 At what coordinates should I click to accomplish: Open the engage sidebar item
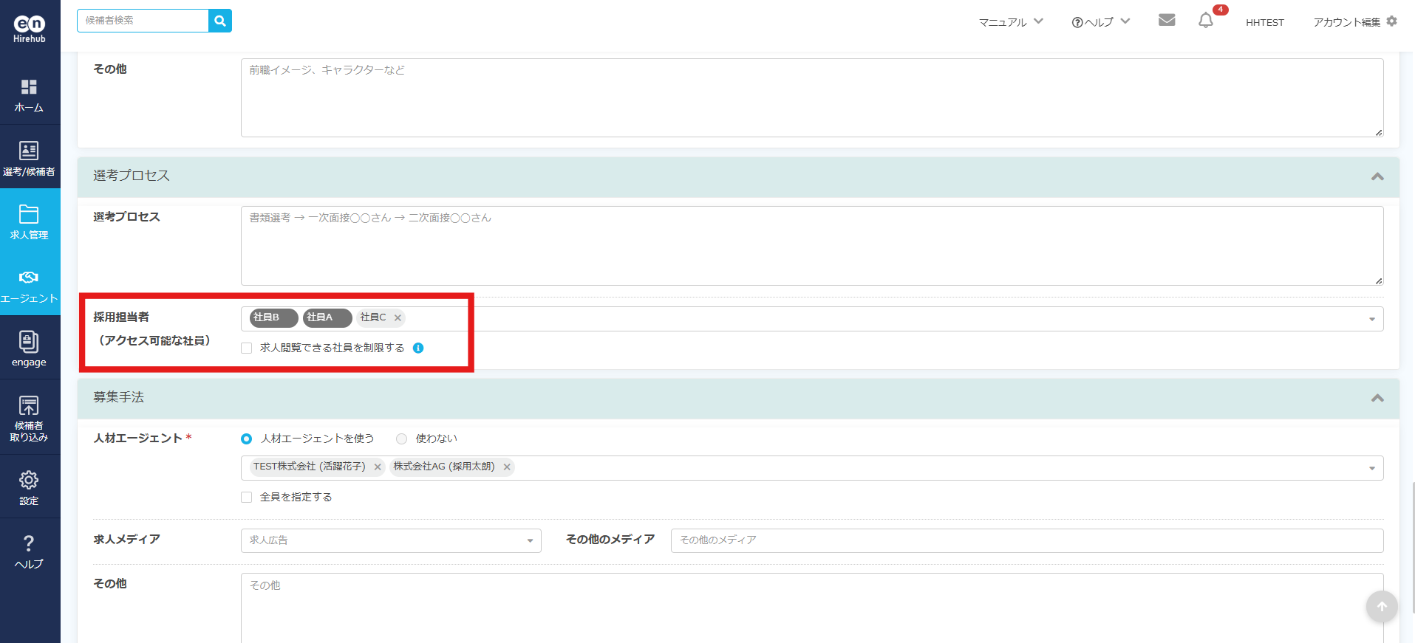click(x=29, y=349)
